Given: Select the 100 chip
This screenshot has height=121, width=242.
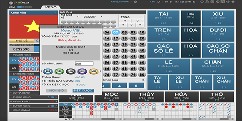Looking at the screenshot, I should (x=48, y=71).
